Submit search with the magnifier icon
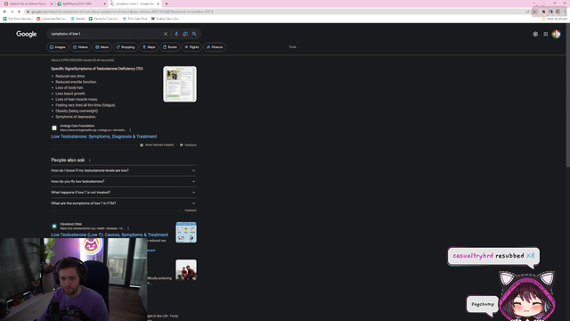Viewport: 570px width, 321px height. (x=194, y=34)
